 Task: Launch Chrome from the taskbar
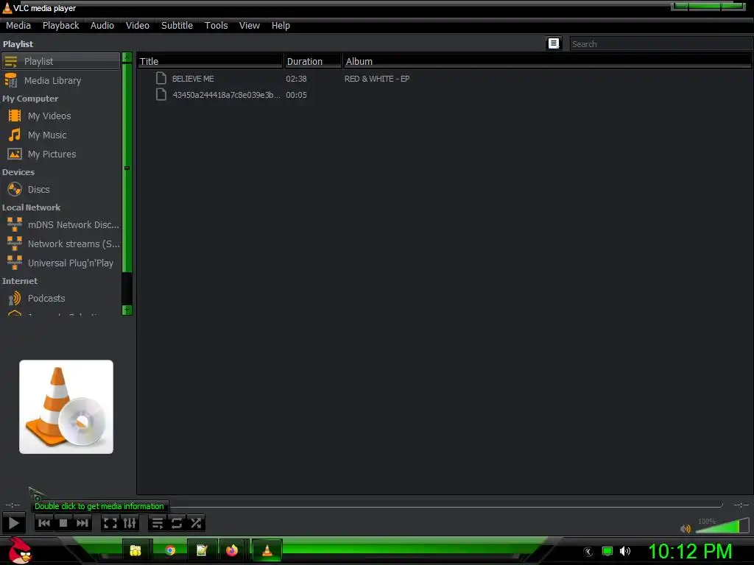pos(170,550)
